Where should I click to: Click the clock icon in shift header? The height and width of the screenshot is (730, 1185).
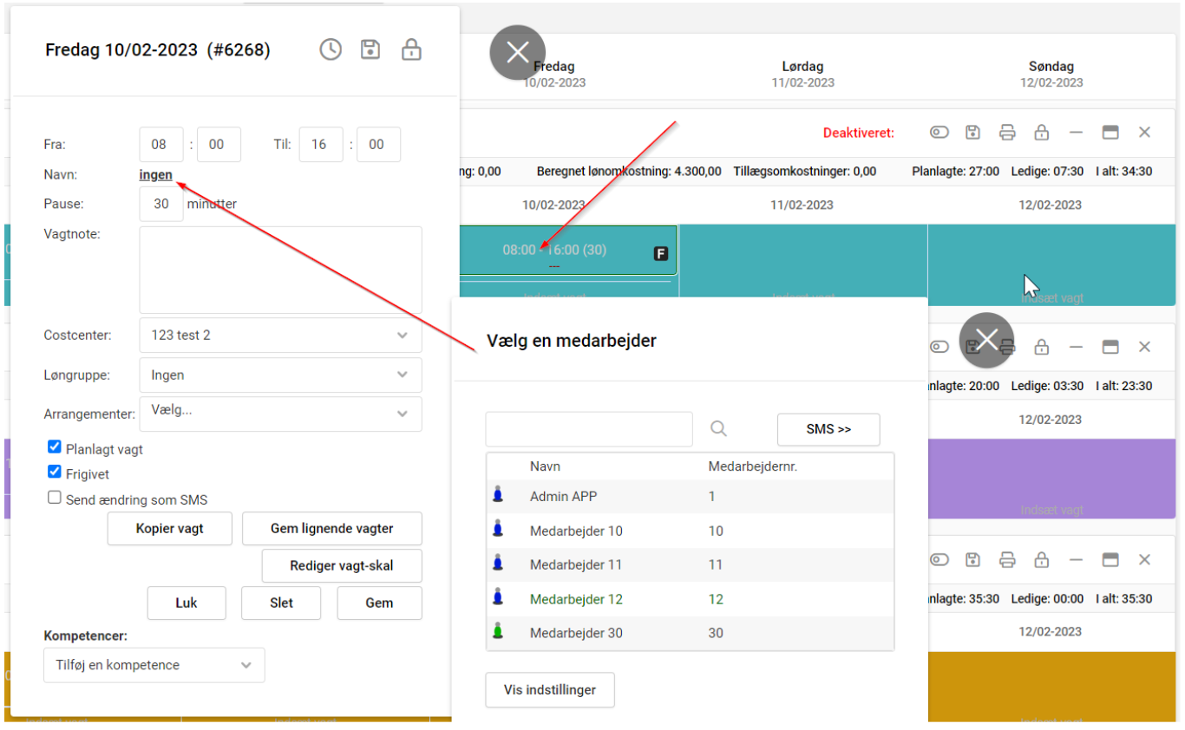pos(331,50)
